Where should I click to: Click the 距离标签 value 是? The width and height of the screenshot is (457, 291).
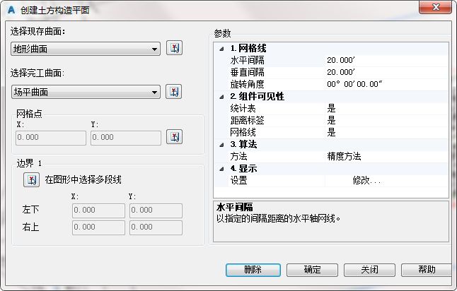[331, 121]
